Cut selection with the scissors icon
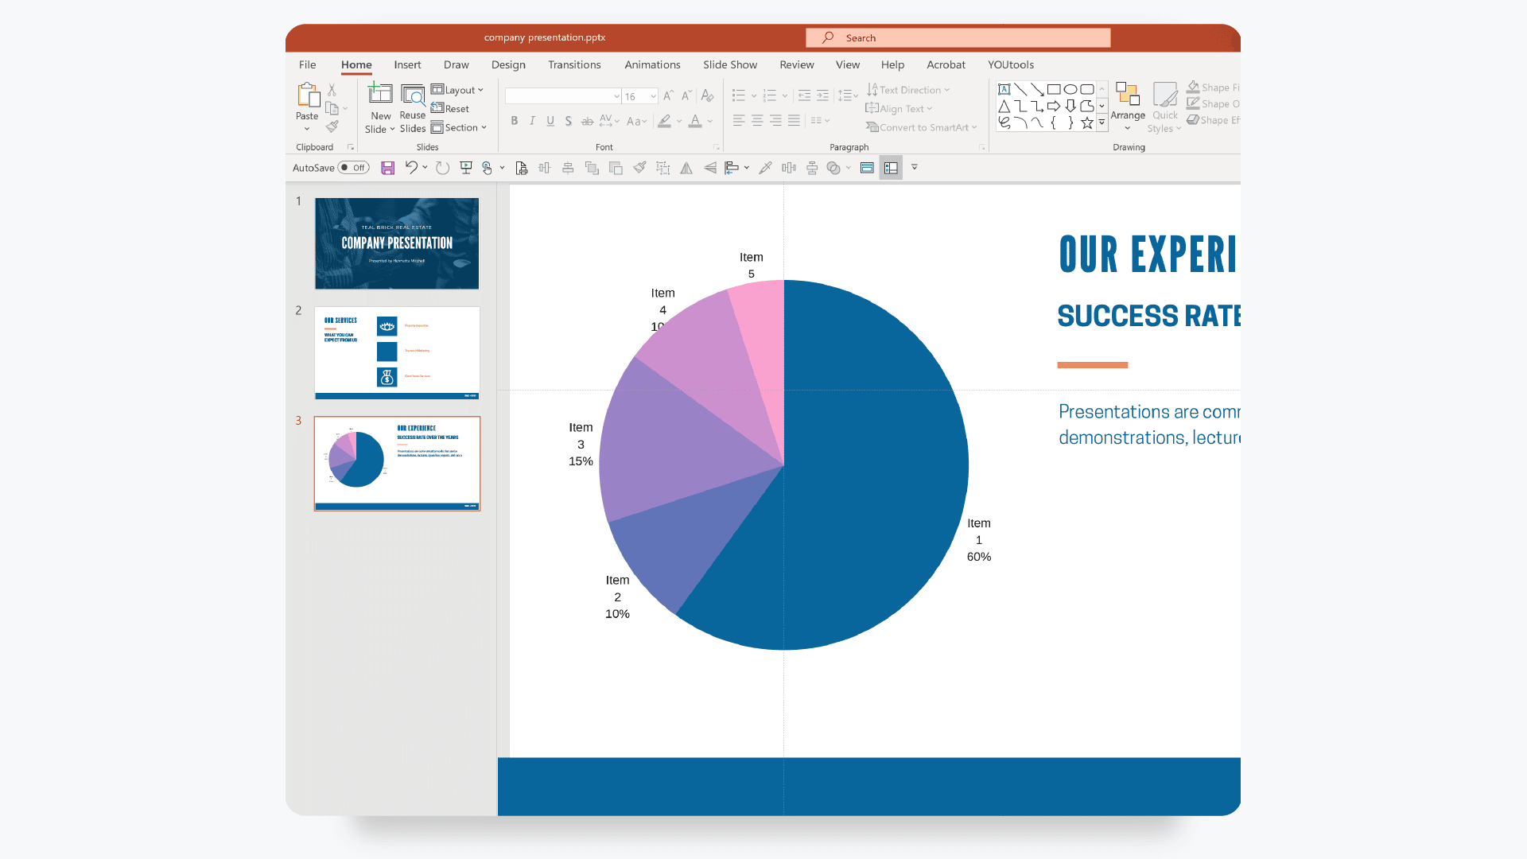 click(x=332, y=90)
